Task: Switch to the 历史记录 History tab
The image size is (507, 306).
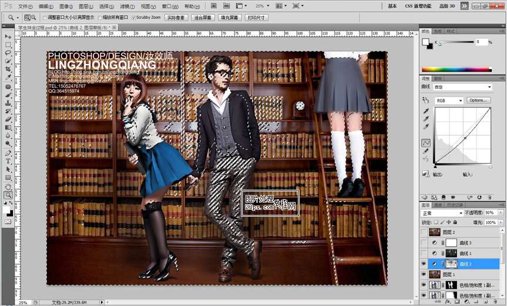Action: 454,205
